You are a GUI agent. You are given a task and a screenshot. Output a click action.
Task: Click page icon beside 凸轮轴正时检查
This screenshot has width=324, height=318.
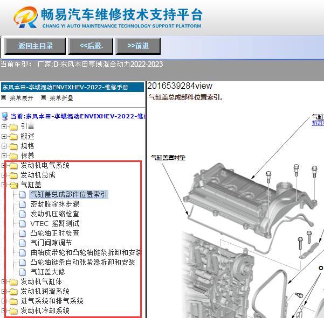(x=23, y=233)
